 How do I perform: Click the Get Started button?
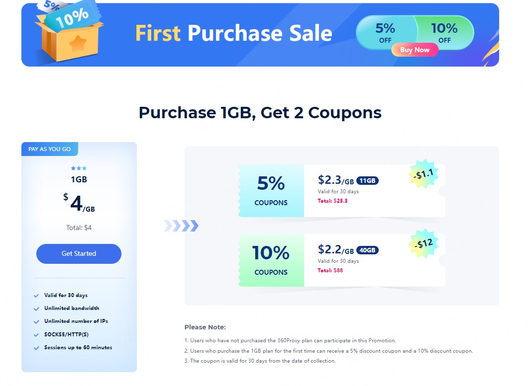79,253
